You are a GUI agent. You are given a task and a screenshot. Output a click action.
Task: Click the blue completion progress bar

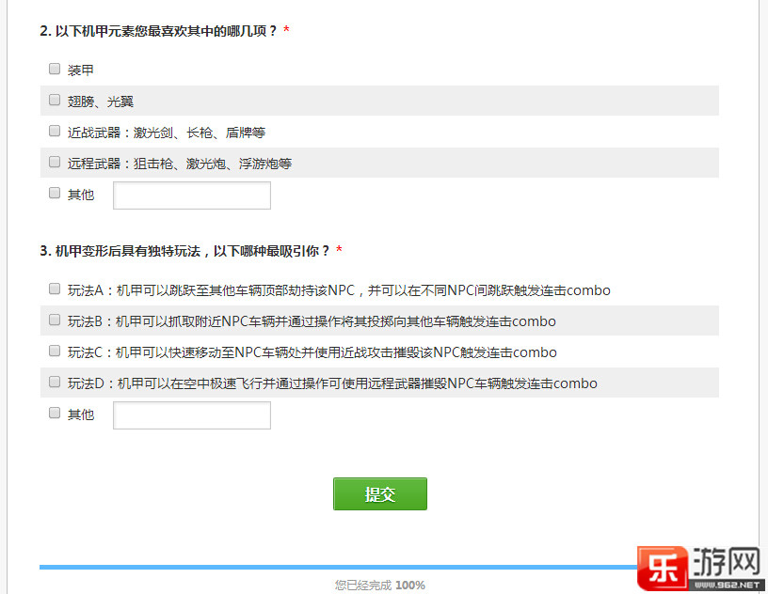click(338, 567)
